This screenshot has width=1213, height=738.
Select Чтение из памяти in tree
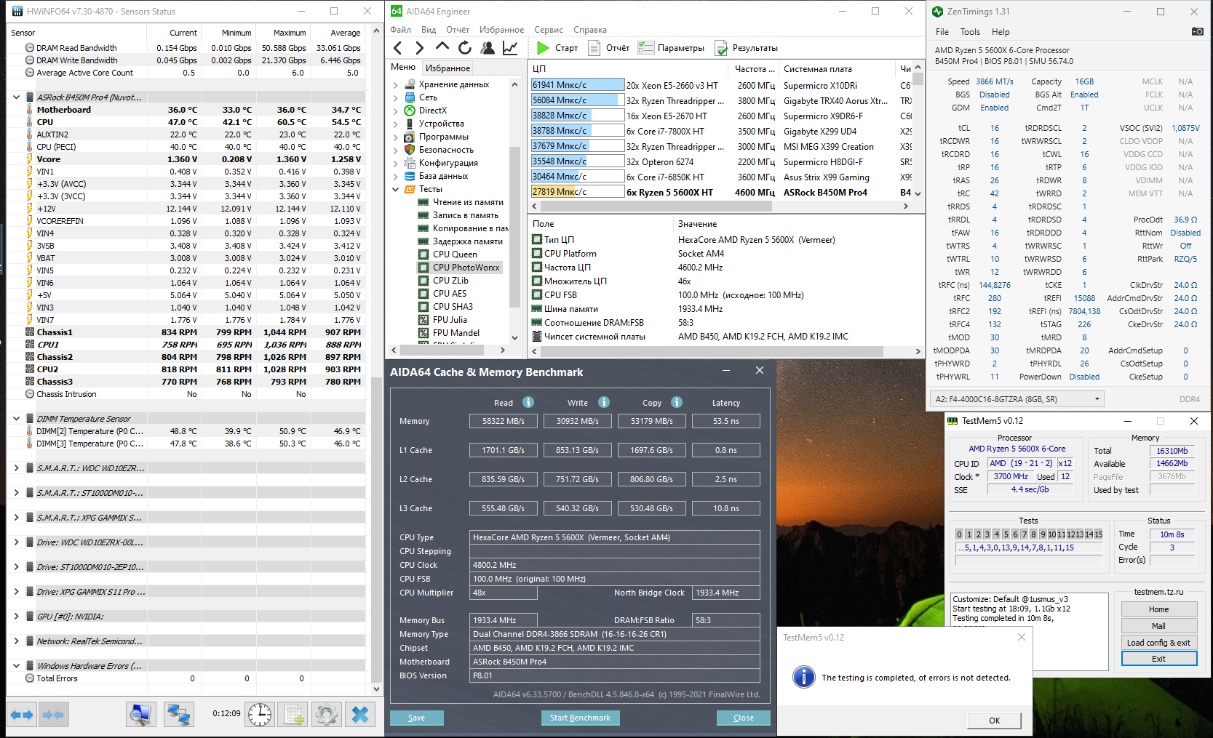coord(468,202)
